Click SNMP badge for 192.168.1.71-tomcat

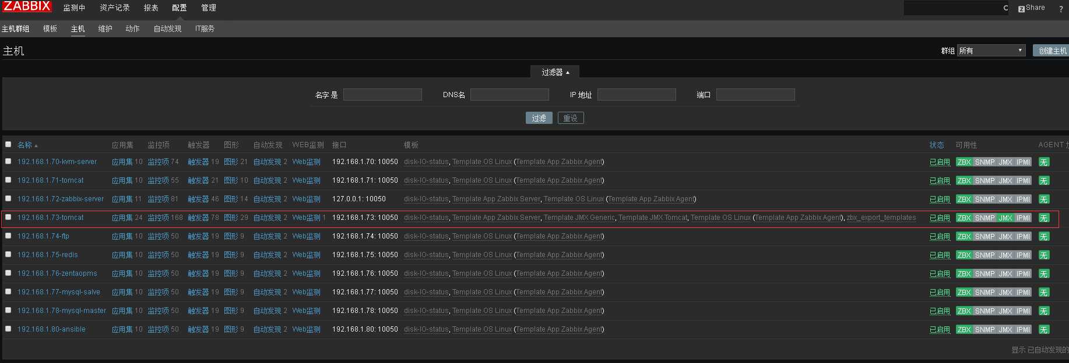(x=985, y=181)
